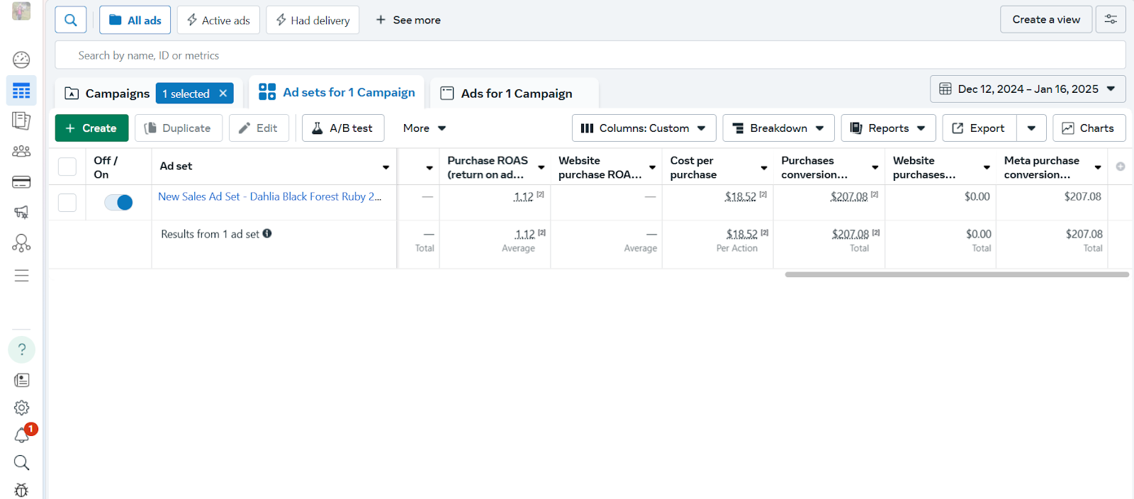
Task: Open the Charts button
Action: [1089, 128]
